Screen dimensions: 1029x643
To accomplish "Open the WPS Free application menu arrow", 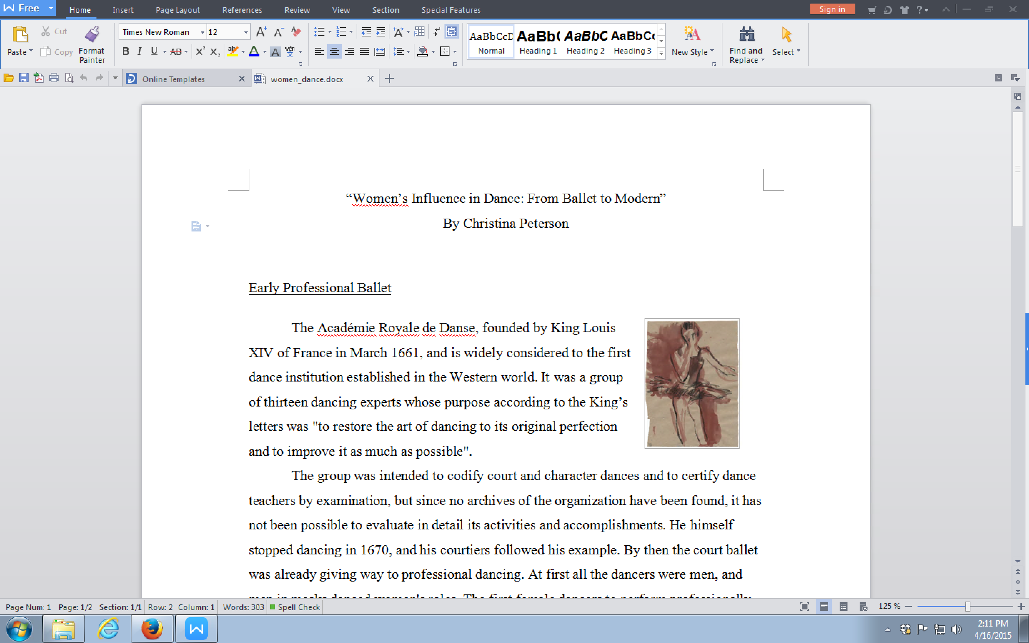I will (x=51, y=8).
